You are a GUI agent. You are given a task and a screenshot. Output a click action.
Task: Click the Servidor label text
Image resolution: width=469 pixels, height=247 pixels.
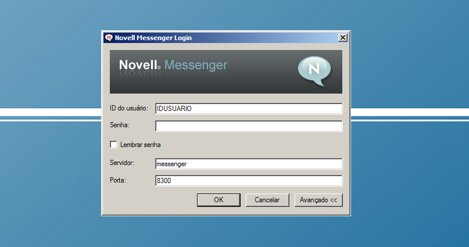point(122,163)
